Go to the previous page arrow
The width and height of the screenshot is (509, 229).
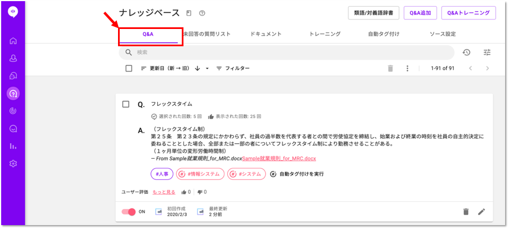(470, 68)
